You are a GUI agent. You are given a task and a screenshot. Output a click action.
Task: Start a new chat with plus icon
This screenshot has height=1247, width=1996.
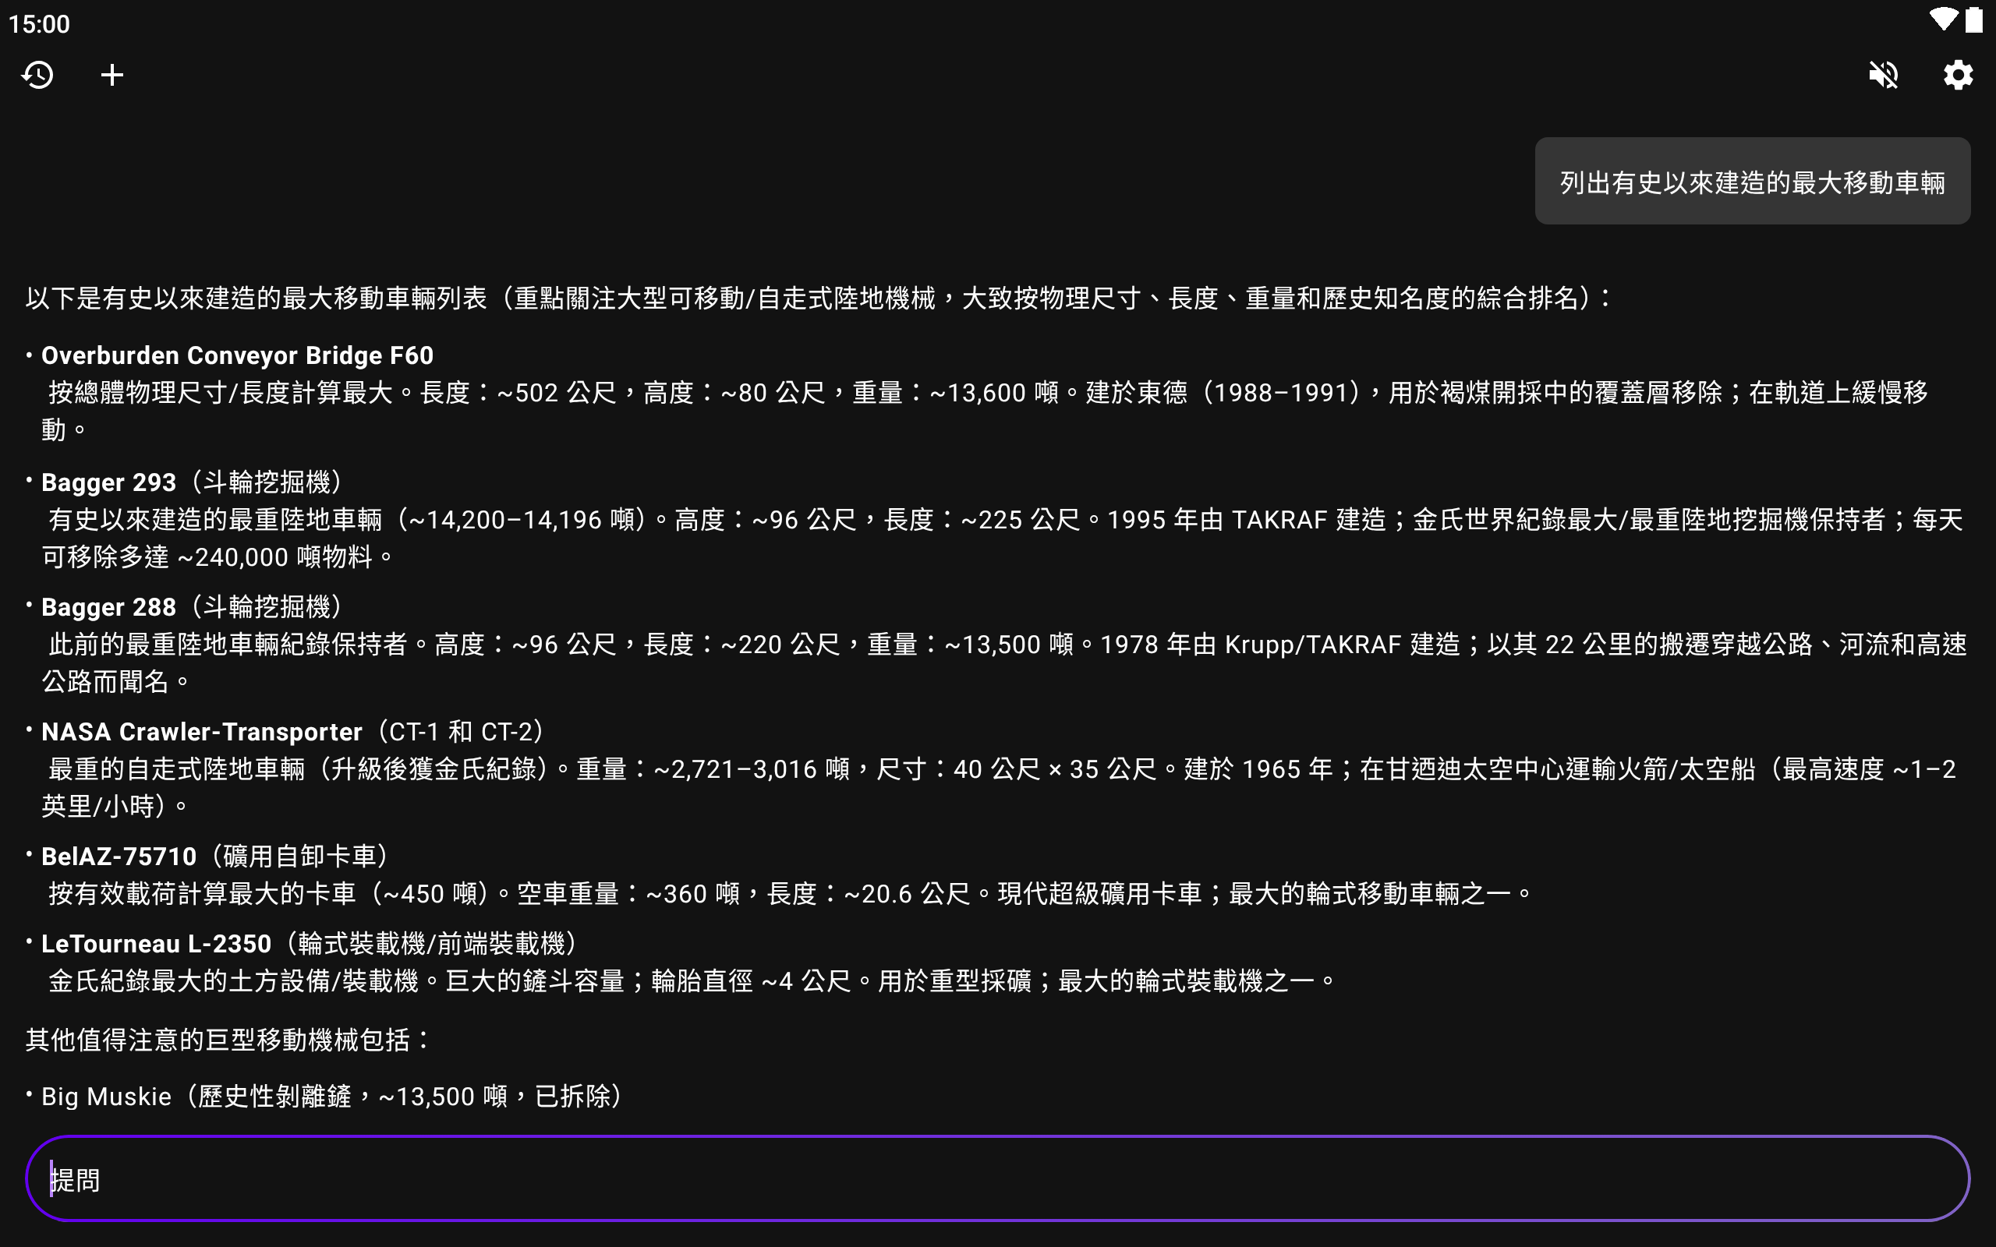112,75
